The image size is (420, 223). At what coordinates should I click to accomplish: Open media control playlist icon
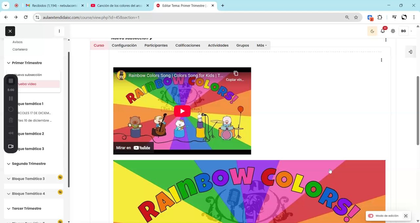tap(394, 17)
